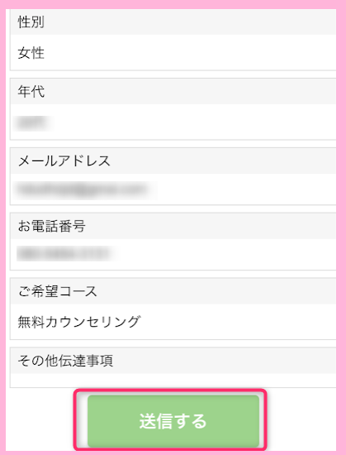Click the メールアドレス field label
The height and width of the screenshot is (455, 346).
[64, 161]
